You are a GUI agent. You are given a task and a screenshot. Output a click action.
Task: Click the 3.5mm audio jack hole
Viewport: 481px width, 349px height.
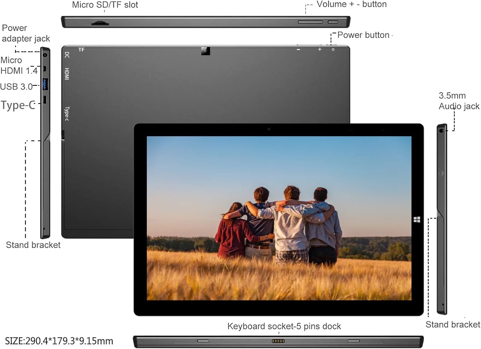(x=442, y=130)
